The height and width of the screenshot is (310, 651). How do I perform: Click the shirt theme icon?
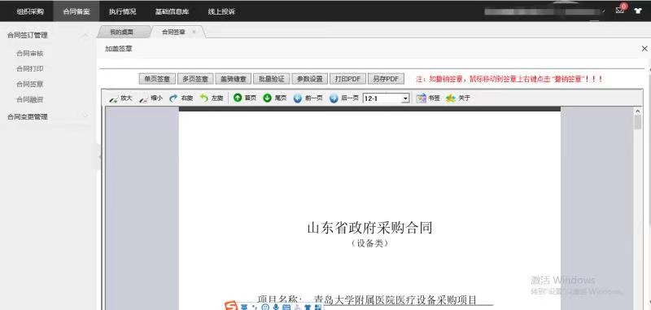tap(639, 11)
